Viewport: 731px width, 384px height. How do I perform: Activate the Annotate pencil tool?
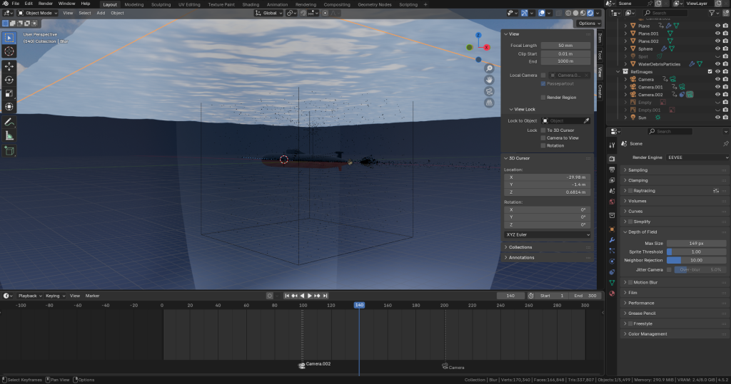pos(9,123)
